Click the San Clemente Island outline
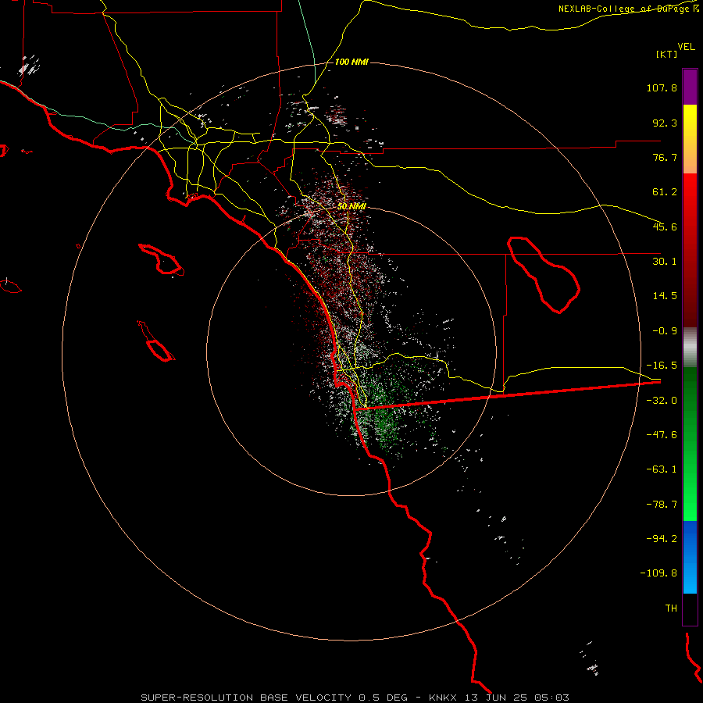Image resolution: width=703 pixels, height=703 pixels. 155,341
